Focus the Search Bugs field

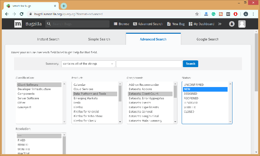(x=77, y=24)
